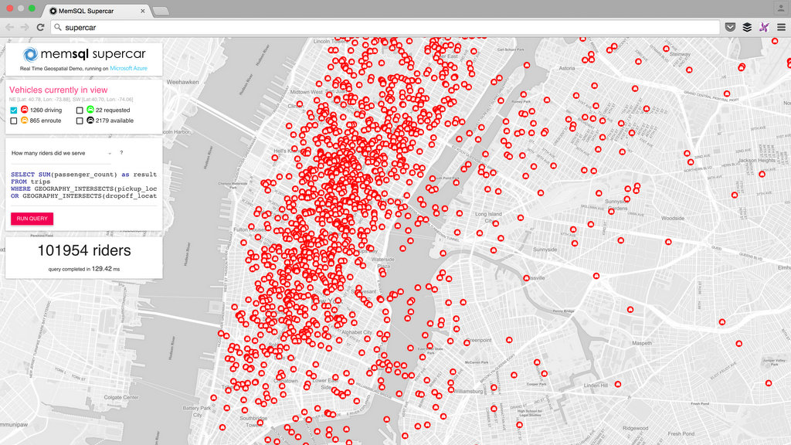Click the Williamsburg map label
This screenshot has width=791, height=445.
[x=468, y=391]
